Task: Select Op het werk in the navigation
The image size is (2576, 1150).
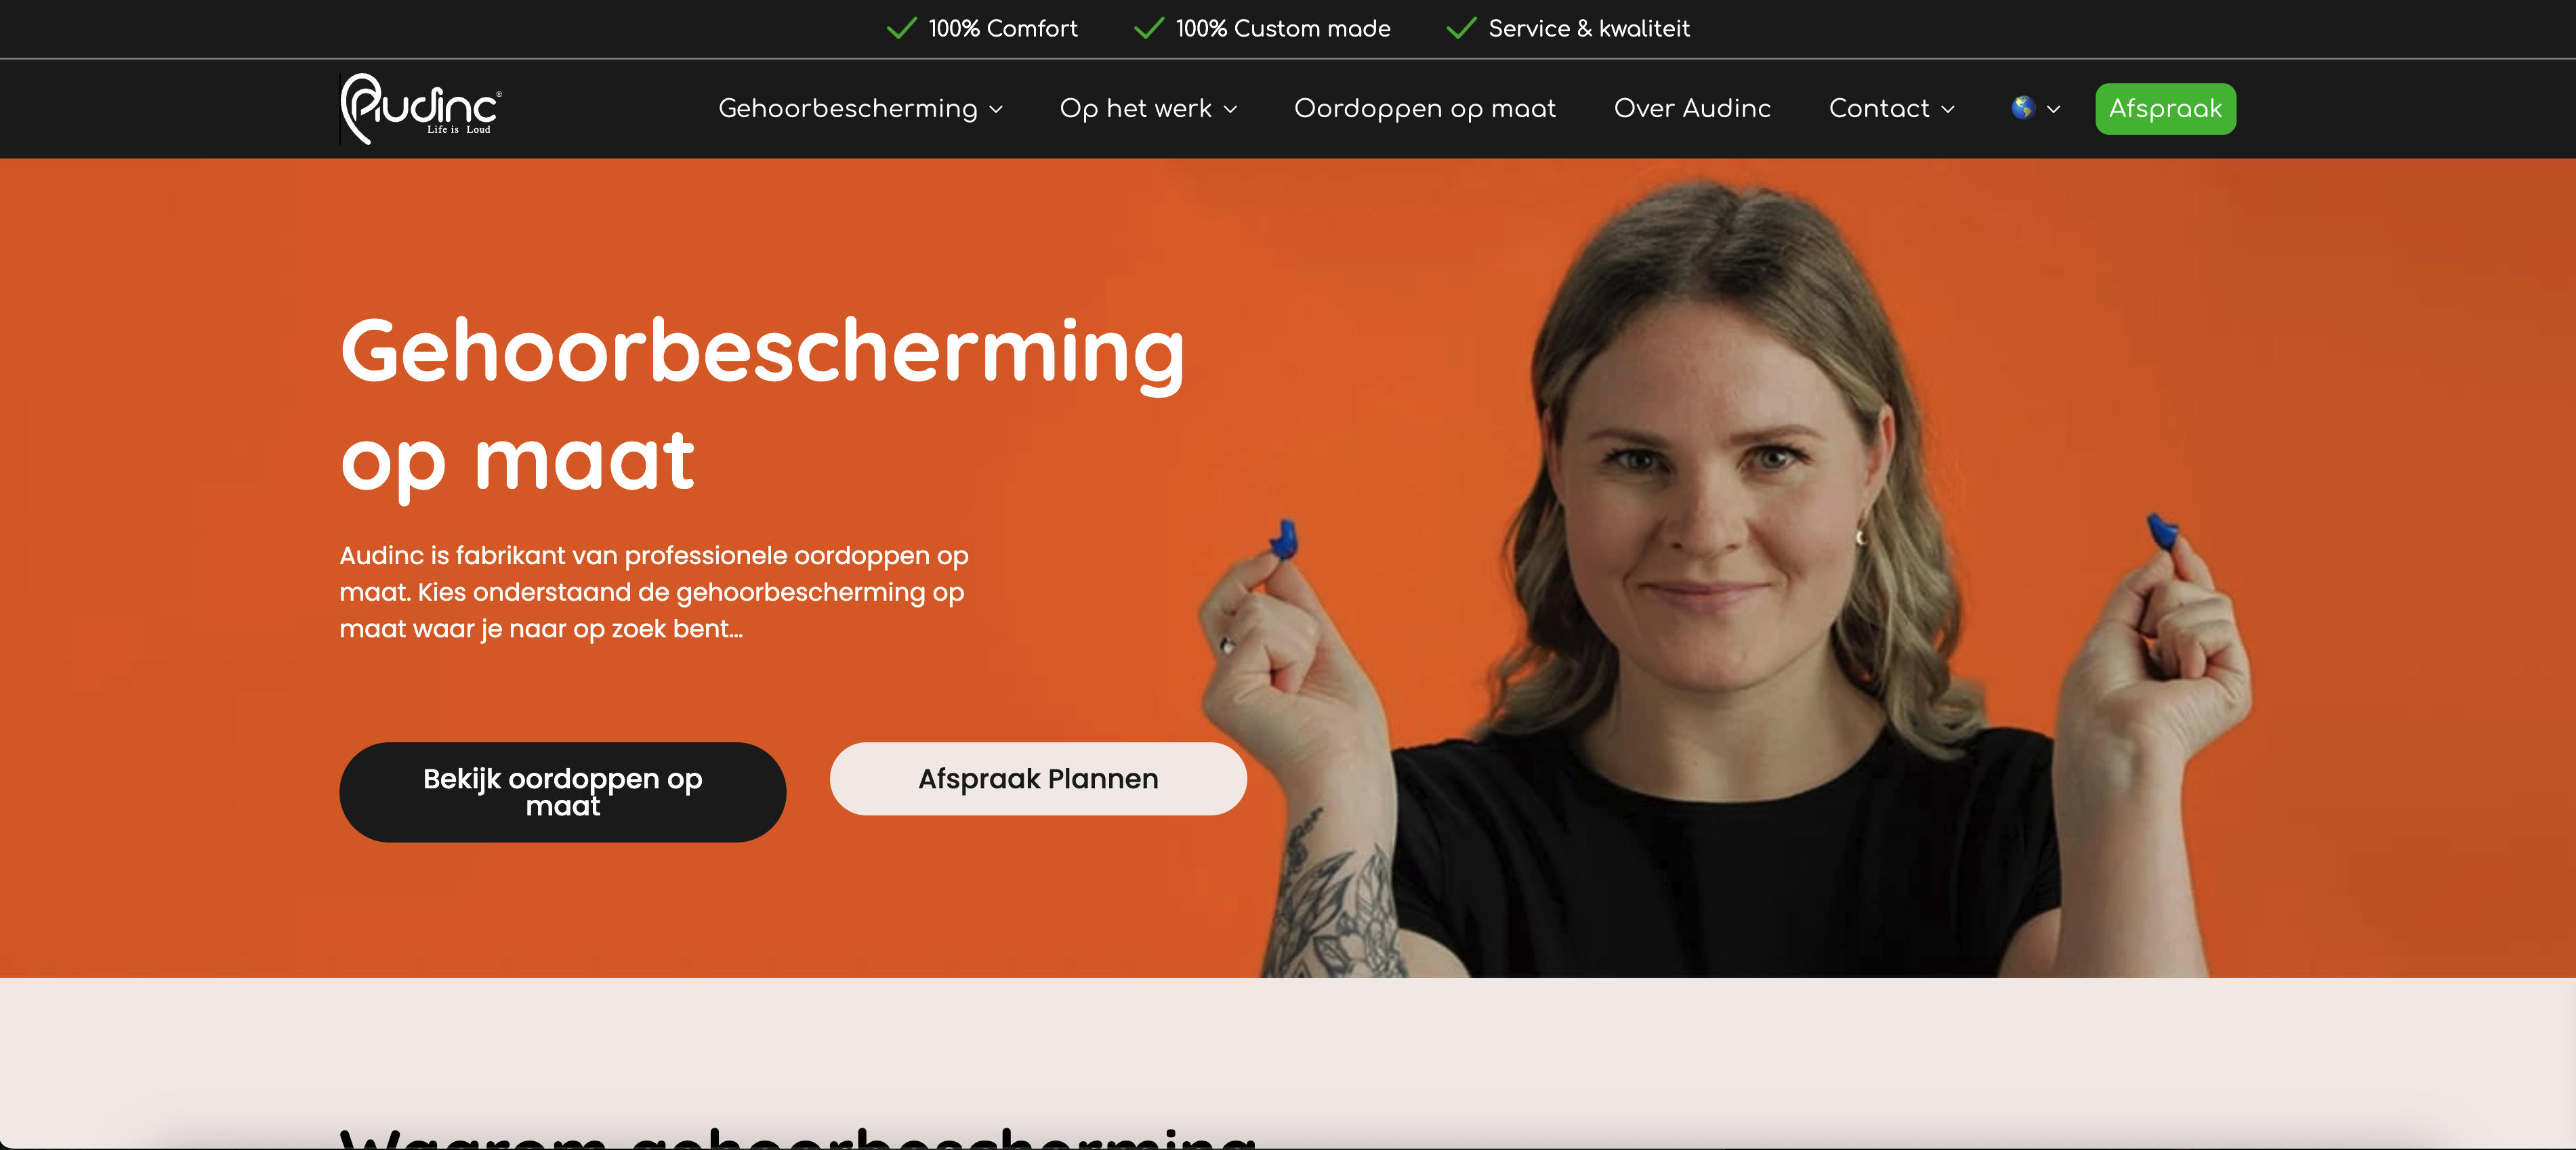Action: tap(1136, 108)
